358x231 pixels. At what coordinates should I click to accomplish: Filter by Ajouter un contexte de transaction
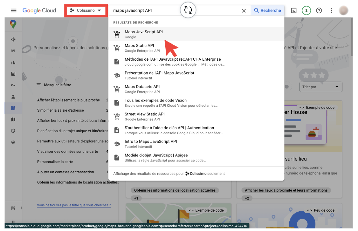coord(65,172)
